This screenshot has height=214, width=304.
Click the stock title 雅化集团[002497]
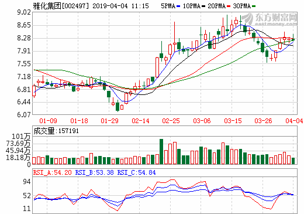pyautogui.click(x=61, y=6)
